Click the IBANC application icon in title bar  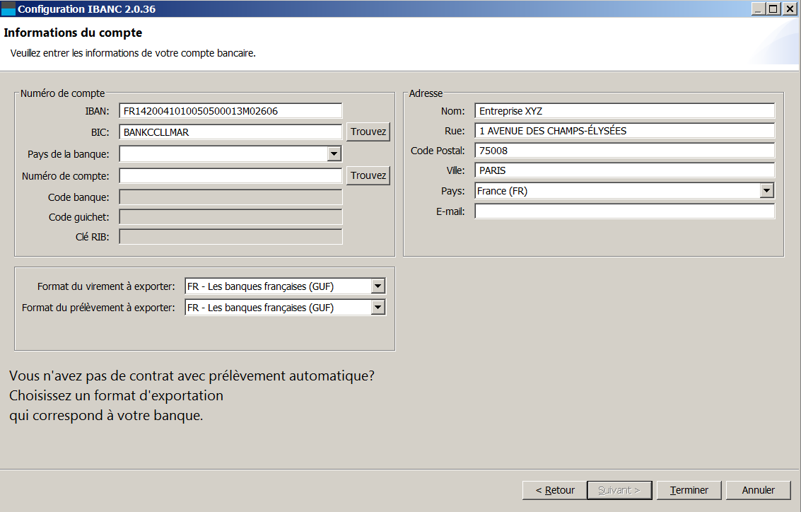click(8, 8)
